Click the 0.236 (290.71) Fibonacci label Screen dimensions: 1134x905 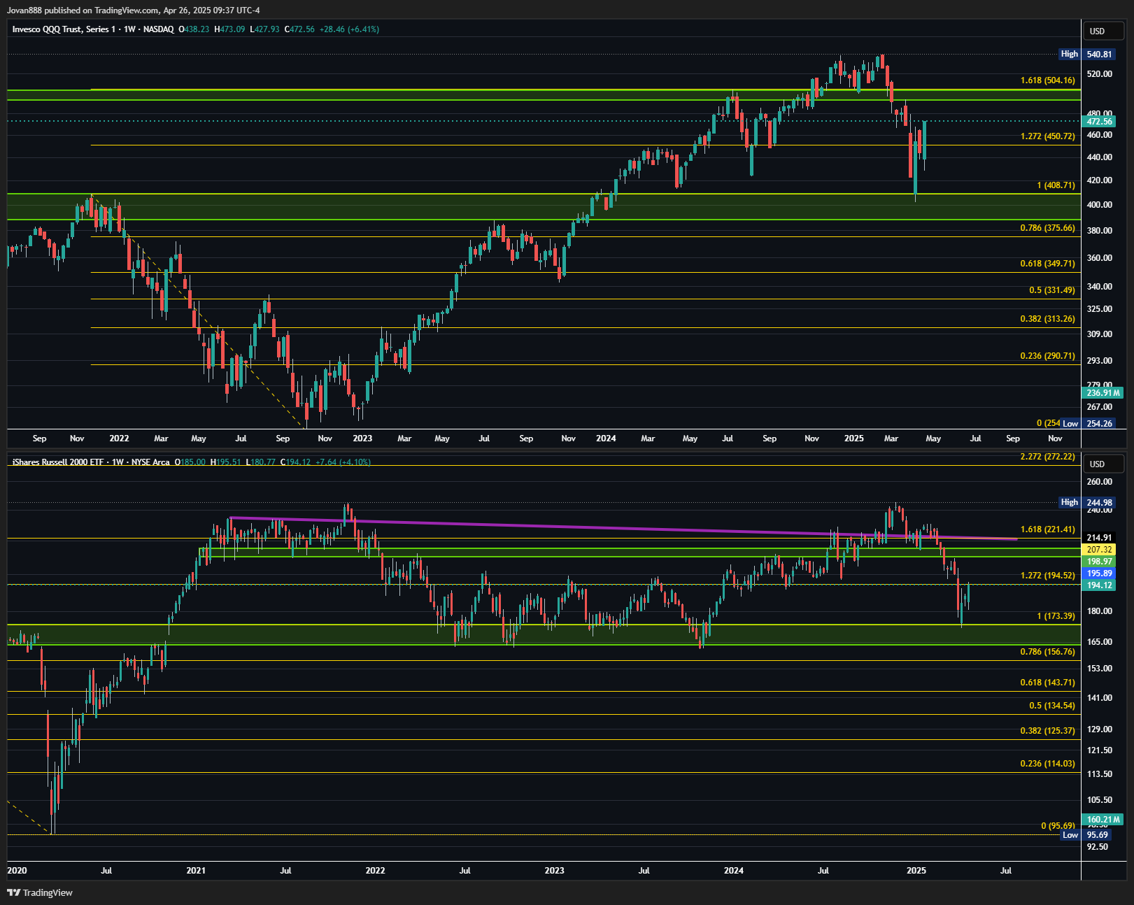[1047, 356]
